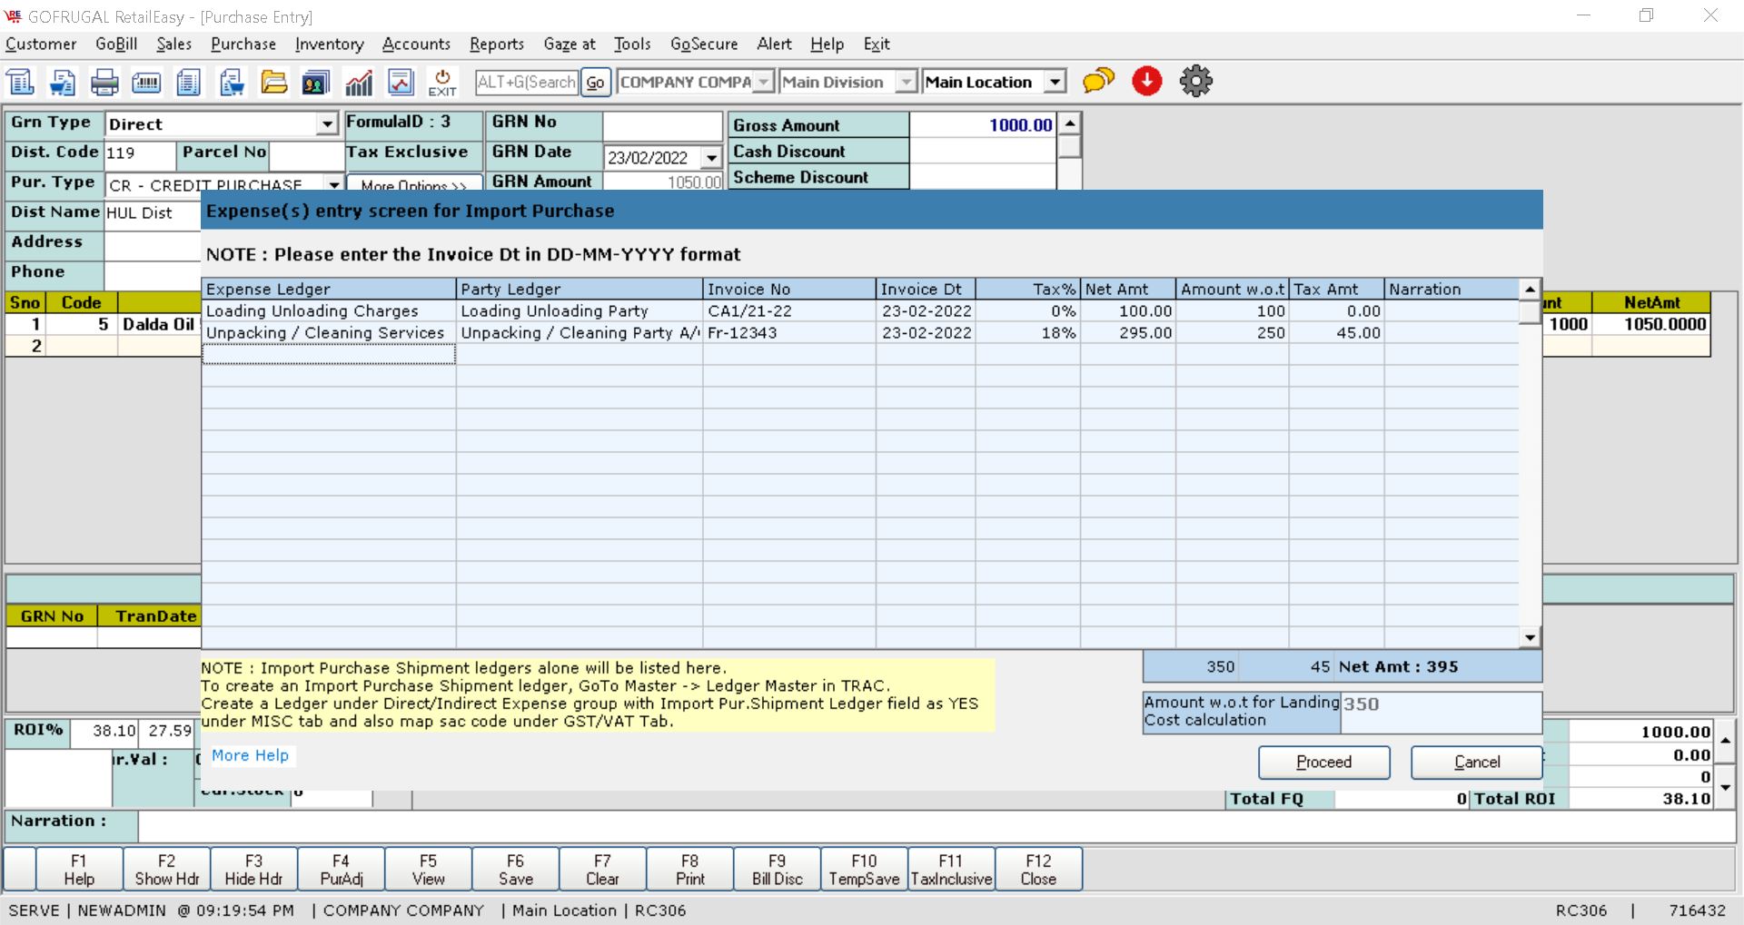
Task: Open the Accounts menu
Action: tap(416, 44)
